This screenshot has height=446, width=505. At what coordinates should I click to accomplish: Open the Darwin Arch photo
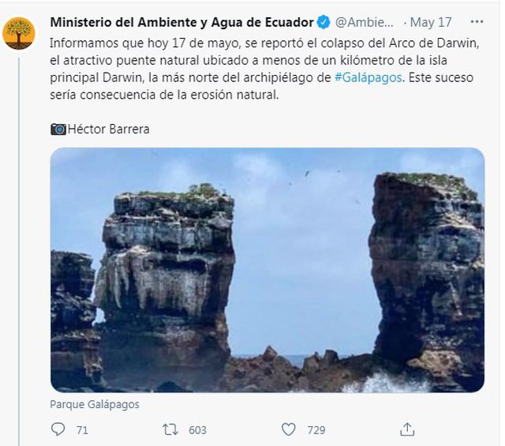[267, 269]
